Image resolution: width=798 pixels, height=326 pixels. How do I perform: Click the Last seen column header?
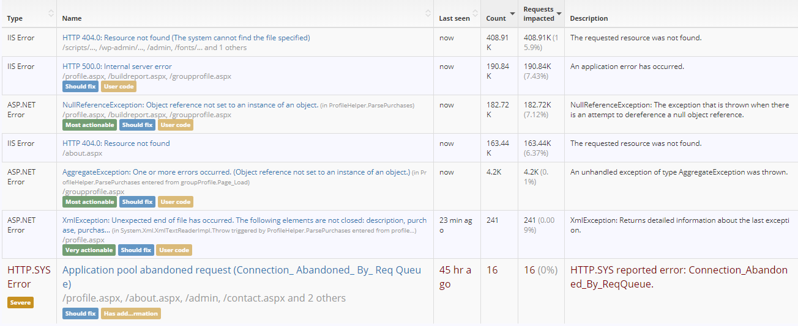tap(454, 18)
